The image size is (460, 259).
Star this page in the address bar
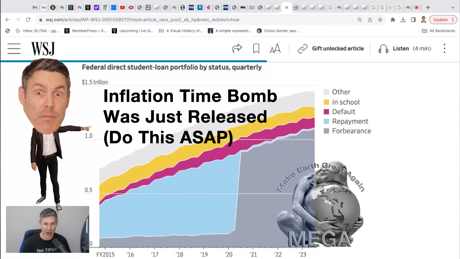pos(380,20)
